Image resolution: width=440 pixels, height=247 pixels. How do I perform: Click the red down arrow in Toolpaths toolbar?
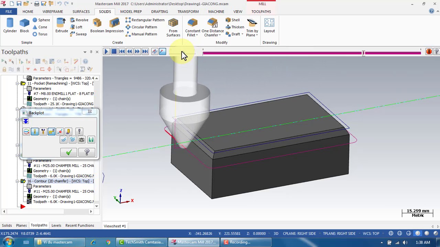click(28, 69)
